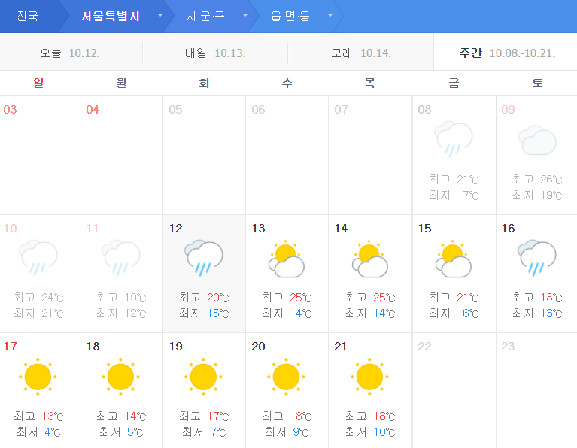Select the 내일 10.13. tab

[x=214, y=53]
